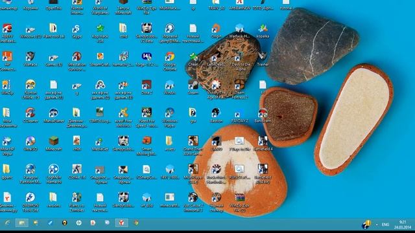Select the Battlefield 4 (64 bit) shortcut

click(x=263, y=174)
